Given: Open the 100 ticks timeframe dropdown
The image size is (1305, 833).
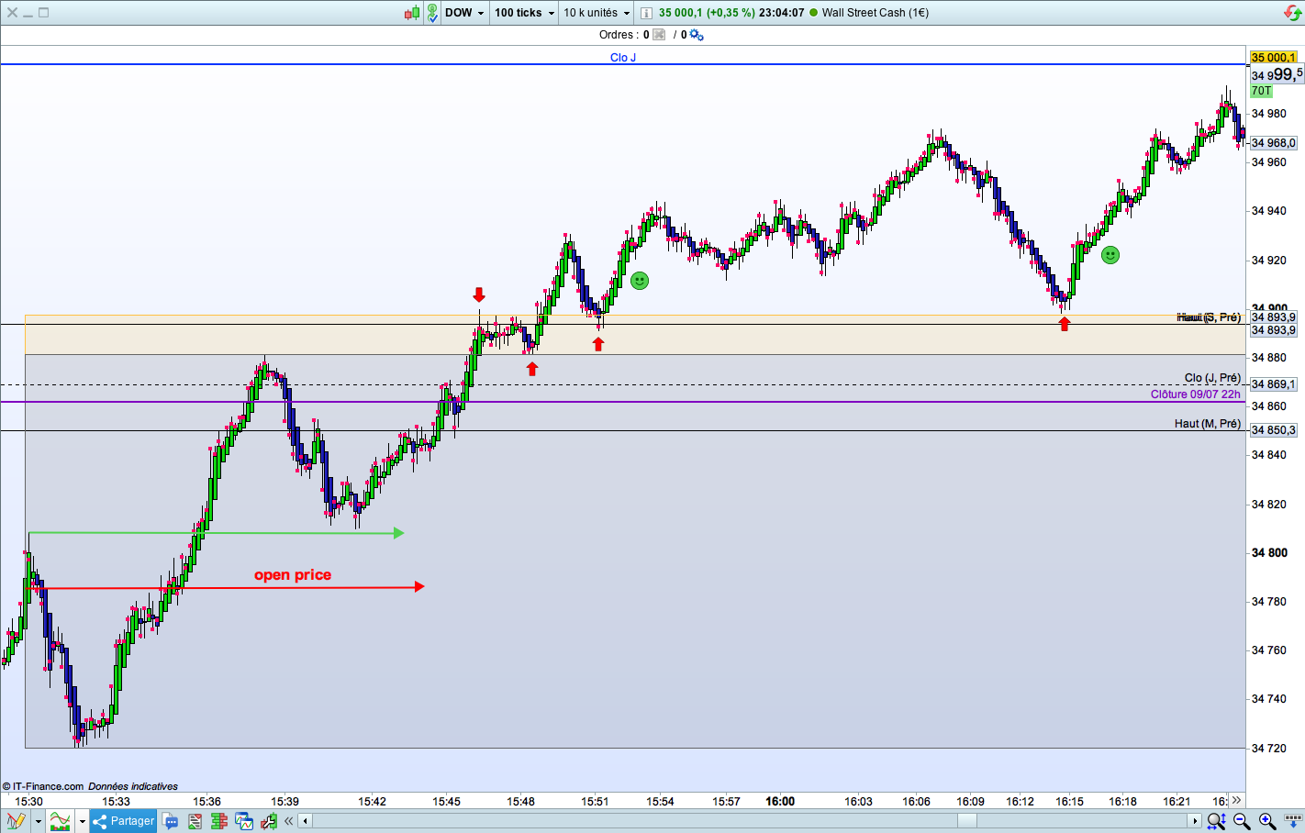Looking at the screenshot, I should tap(524, 13).
